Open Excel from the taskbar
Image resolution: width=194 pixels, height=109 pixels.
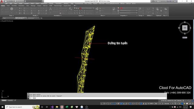coord(67,107)
